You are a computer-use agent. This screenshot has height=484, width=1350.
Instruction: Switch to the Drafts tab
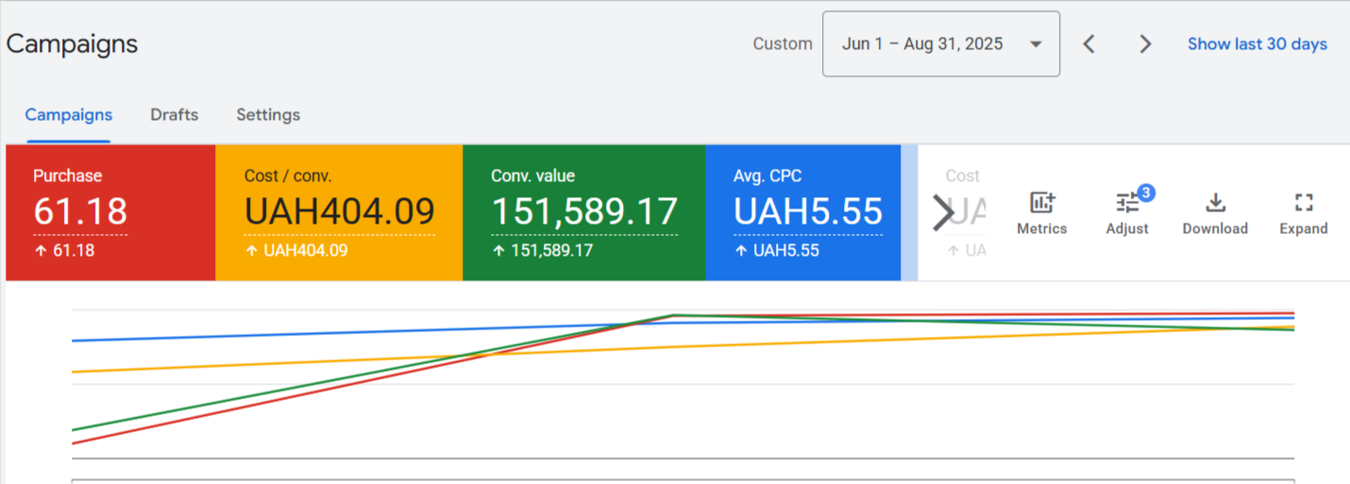(x=174, y=115)
